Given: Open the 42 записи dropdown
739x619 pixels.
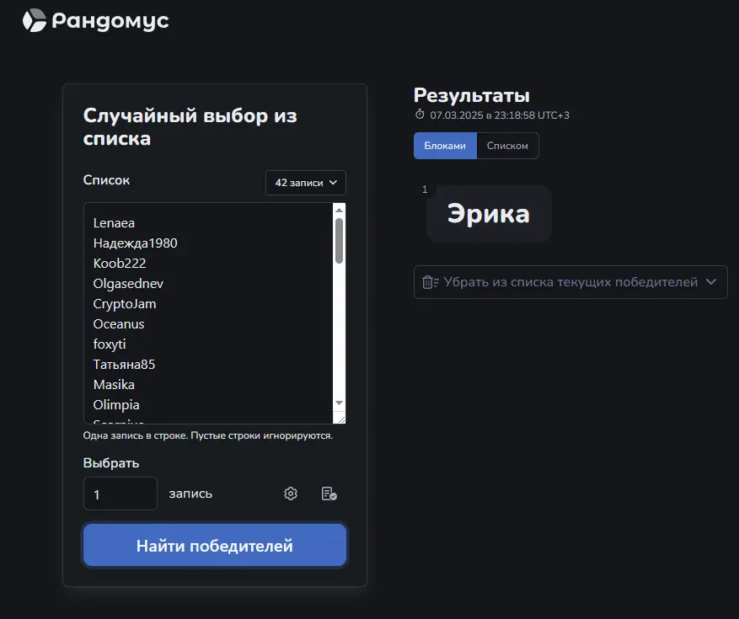Looking at the screenshot, I should point(305,182).
